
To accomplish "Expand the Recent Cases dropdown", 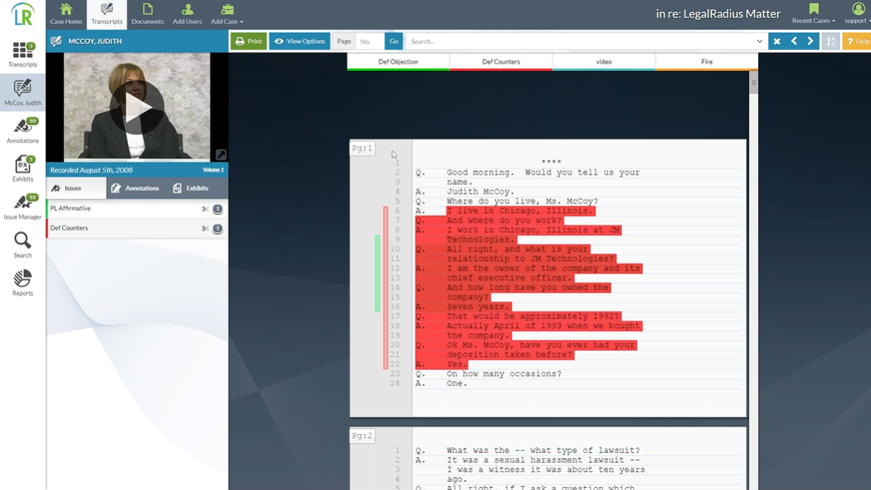I will tap(813, 14).
